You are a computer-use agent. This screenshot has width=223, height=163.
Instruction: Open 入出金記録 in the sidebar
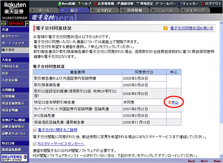click(15, 80)
